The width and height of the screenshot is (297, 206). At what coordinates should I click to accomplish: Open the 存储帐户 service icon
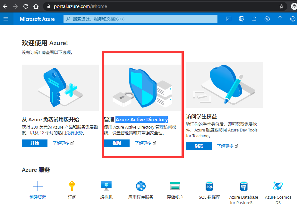click(x=175, y=186)
